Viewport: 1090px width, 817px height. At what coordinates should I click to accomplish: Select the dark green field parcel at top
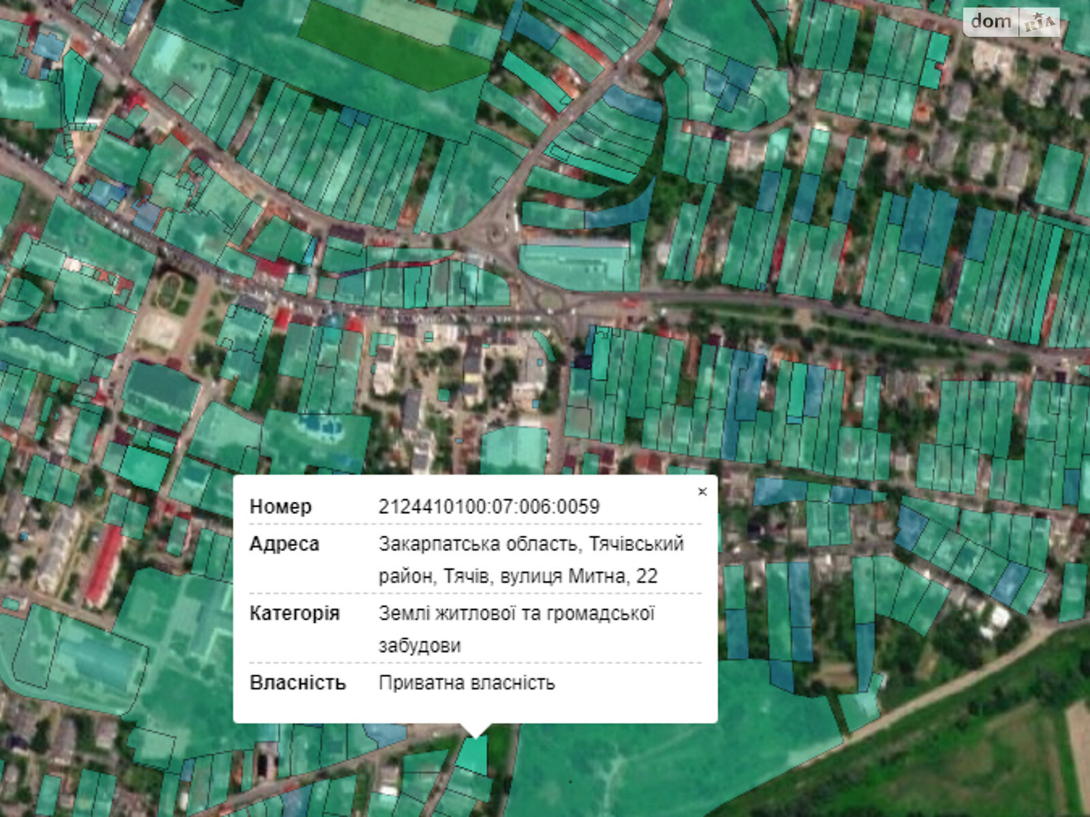point(395,46)
